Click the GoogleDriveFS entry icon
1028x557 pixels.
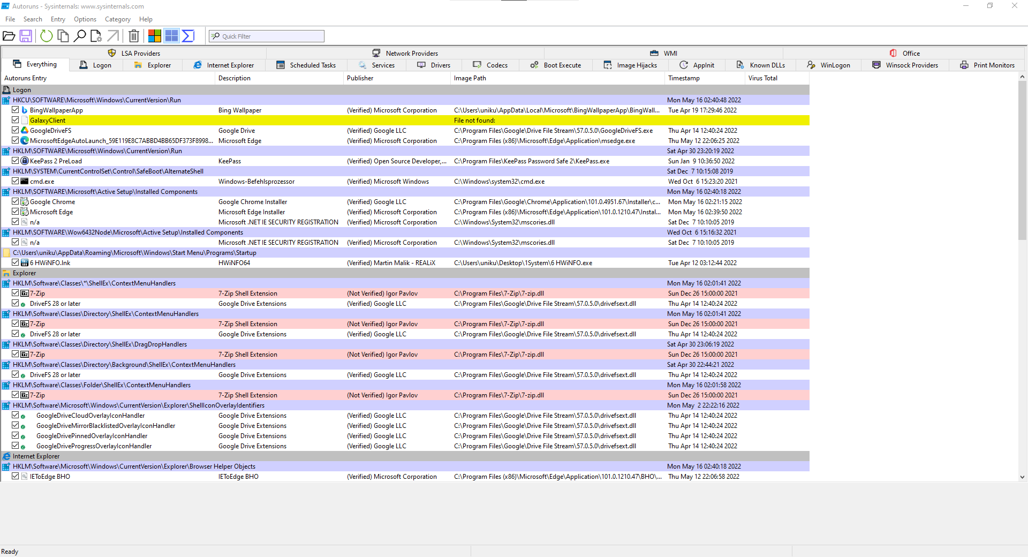pyautogui.click(x=24, y=131)
